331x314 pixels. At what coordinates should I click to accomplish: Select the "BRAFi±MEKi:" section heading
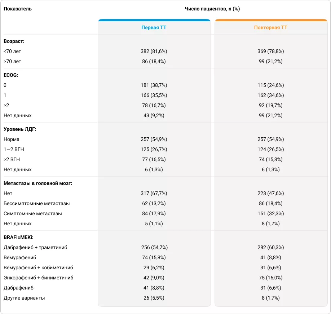[18, 237]
